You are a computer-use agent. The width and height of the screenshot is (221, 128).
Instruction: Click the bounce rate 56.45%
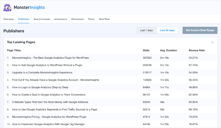click(193, 80)
